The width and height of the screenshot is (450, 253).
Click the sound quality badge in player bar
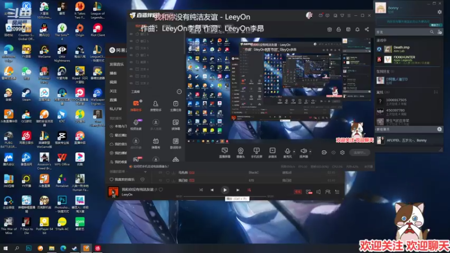click(x=298, y=192)
